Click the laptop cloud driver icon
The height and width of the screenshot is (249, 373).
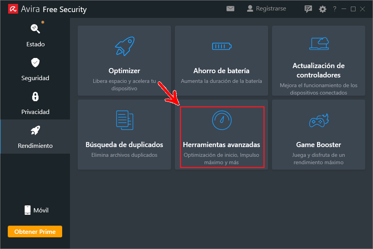[x=319, y=43]
